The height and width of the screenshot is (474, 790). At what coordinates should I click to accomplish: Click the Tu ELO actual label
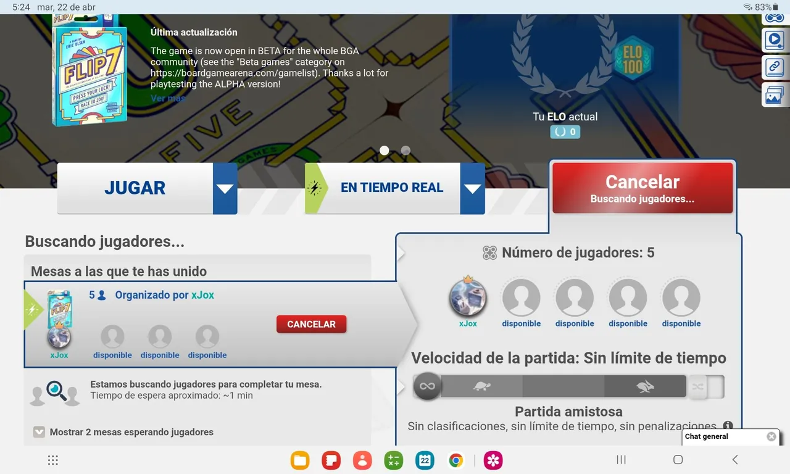click(x=565, y=116)
